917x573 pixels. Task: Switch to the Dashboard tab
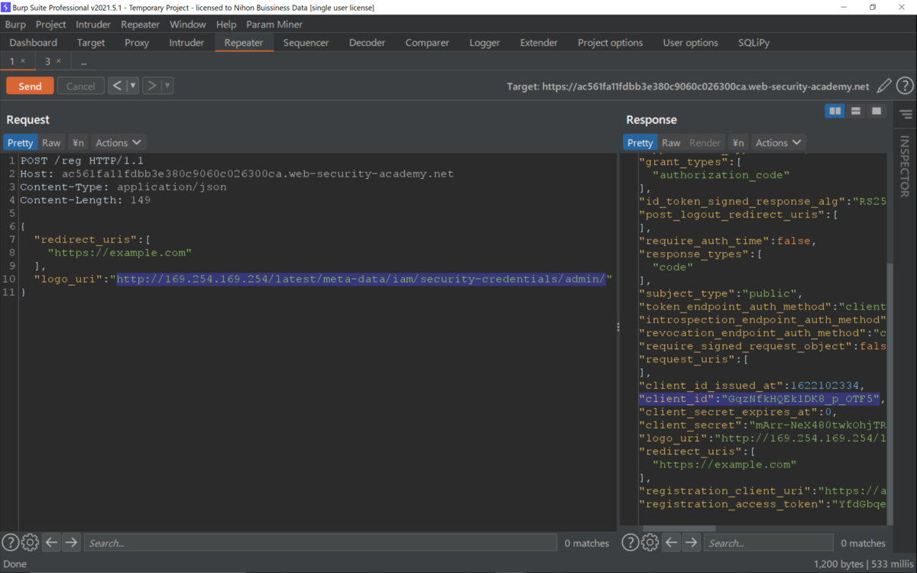(34, 43)
